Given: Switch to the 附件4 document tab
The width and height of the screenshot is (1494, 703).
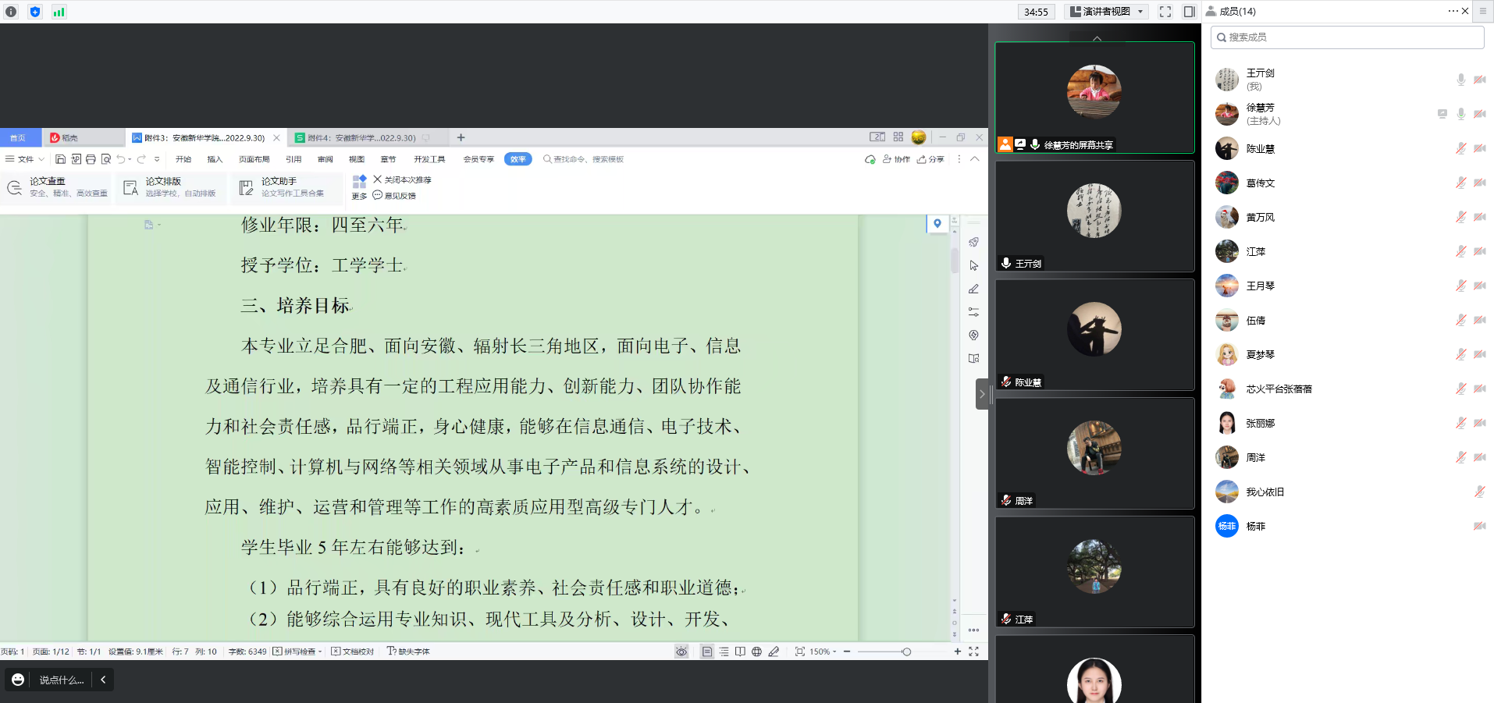Looking at the screenshot, I should [x=361, y=138].
